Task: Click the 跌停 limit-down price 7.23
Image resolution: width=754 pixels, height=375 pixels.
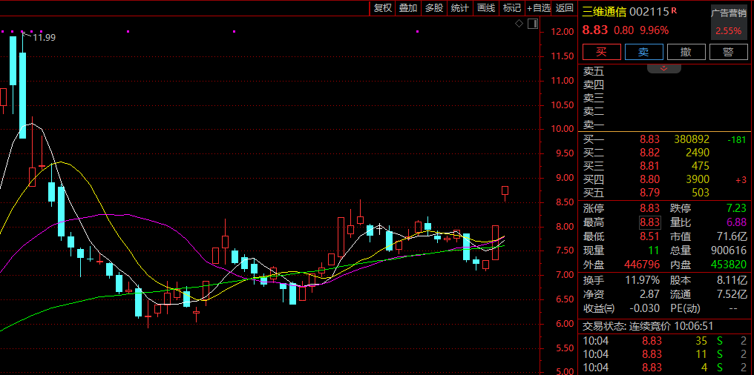Action: pos(736,208)
